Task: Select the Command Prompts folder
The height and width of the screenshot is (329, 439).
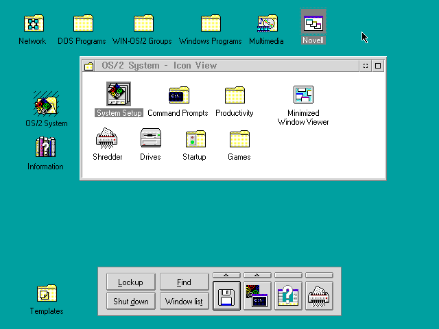Action: (179, 95)
